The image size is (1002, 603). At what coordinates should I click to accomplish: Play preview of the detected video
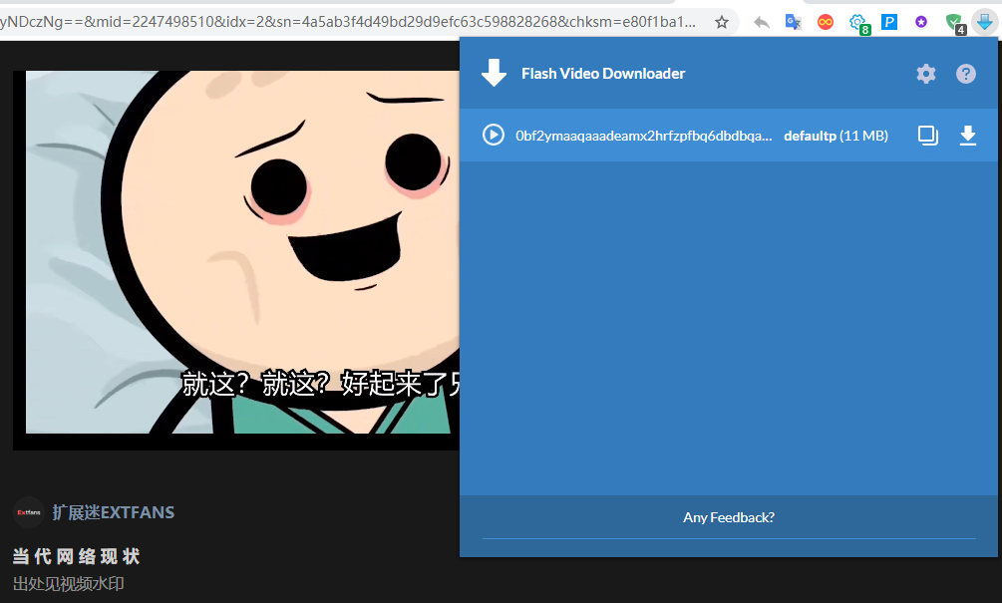[x=494, y=135]
